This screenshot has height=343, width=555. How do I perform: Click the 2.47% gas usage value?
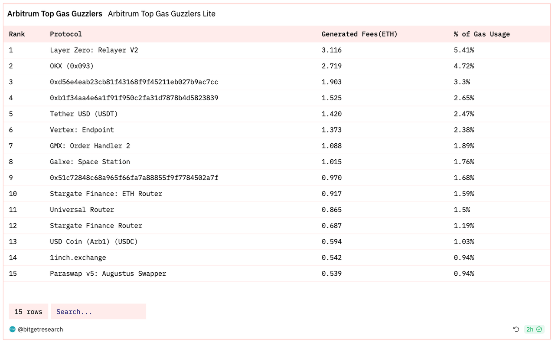pyautogui.click(x=464, y=114)
